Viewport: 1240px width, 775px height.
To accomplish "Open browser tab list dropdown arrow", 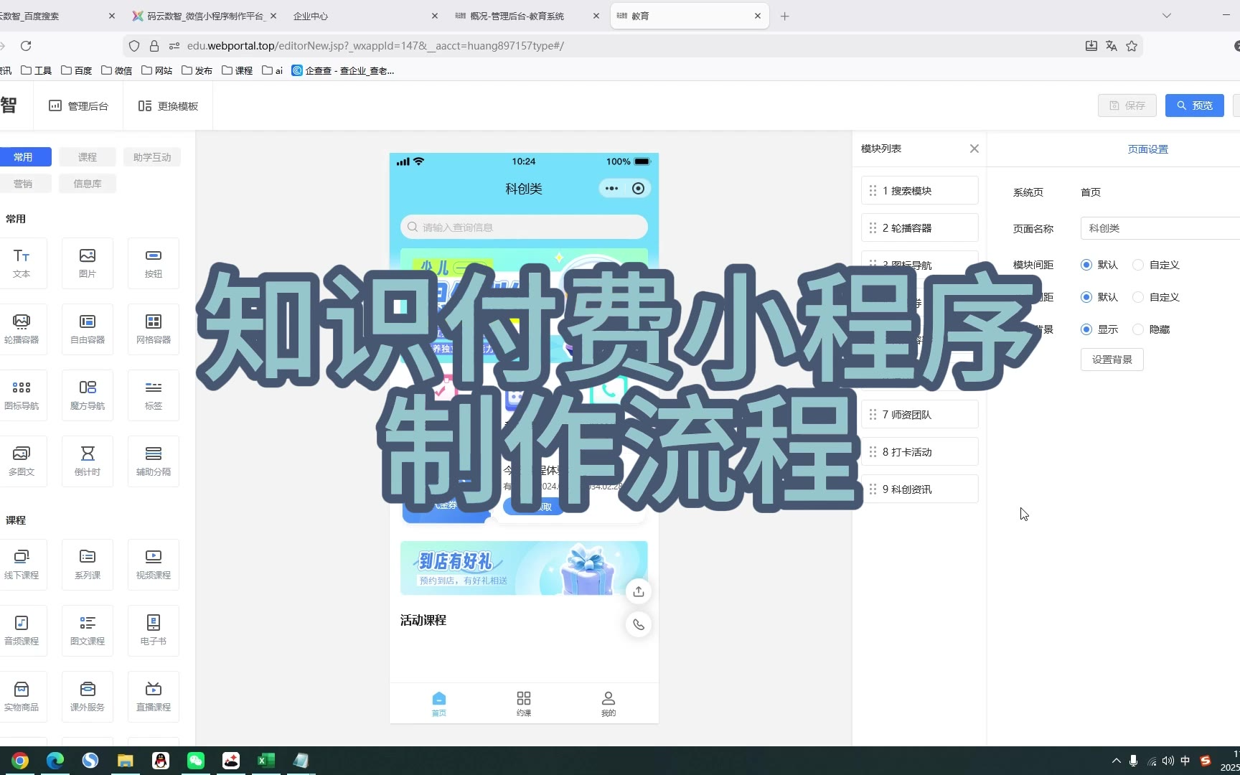I will [x=1167, y=16].
